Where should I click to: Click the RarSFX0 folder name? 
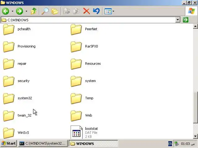pos(92,46)
